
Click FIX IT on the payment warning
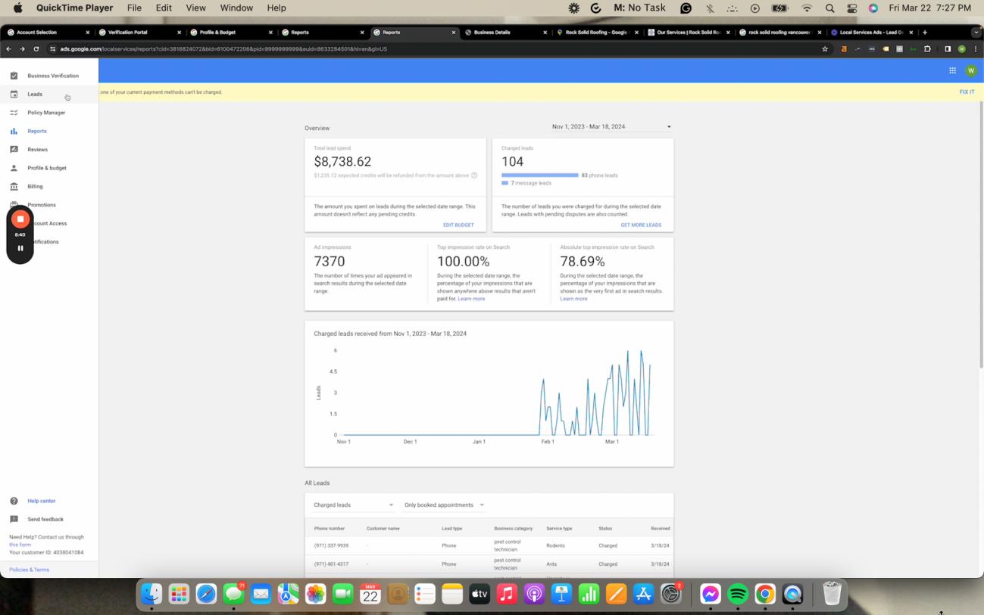[x=967, y=92]
